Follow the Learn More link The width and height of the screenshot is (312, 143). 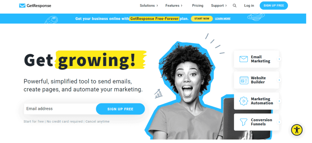(223, 19)
